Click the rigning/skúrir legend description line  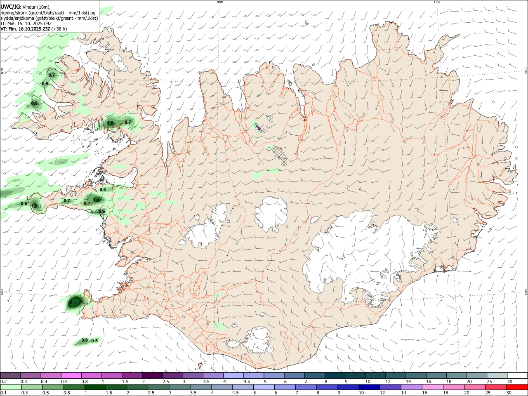[48, 13]
